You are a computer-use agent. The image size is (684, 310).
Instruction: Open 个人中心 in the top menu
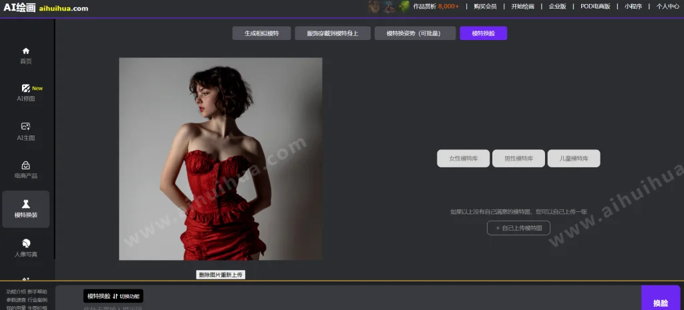click(x=668, y=7)
